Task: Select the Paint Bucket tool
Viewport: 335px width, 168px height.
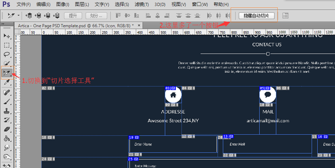Action: [7, 138]
